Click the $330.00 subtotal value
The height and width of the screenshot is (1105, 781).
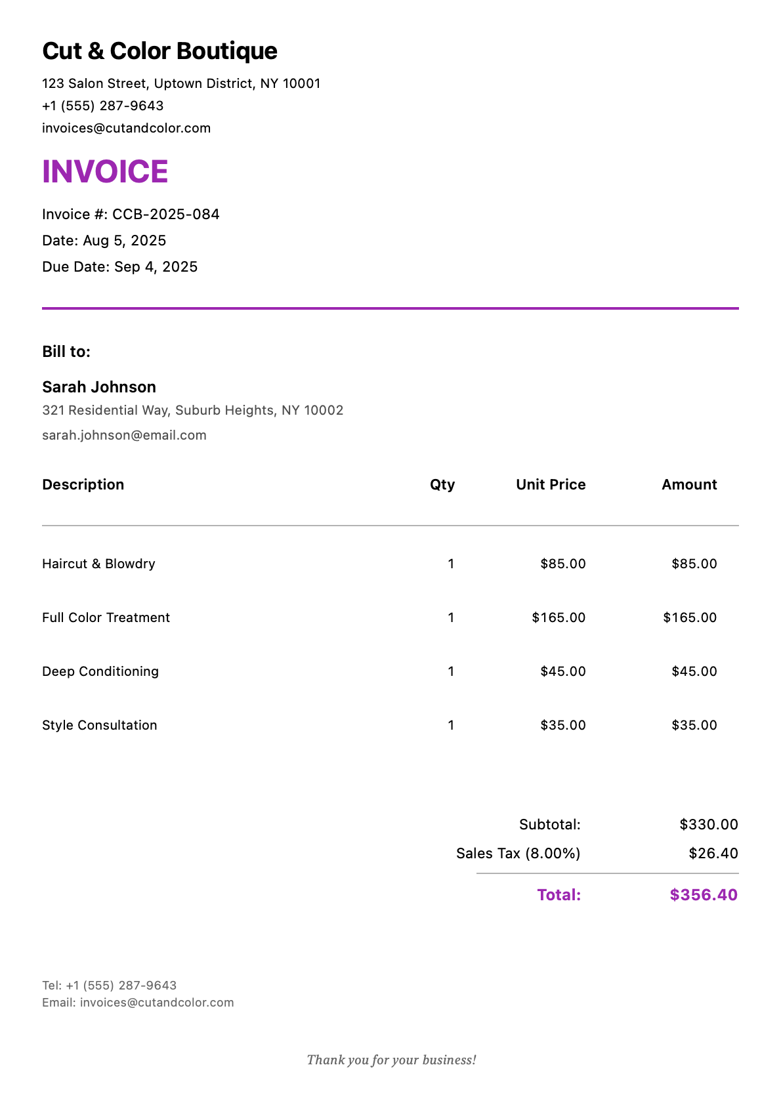tap(709, 824)
